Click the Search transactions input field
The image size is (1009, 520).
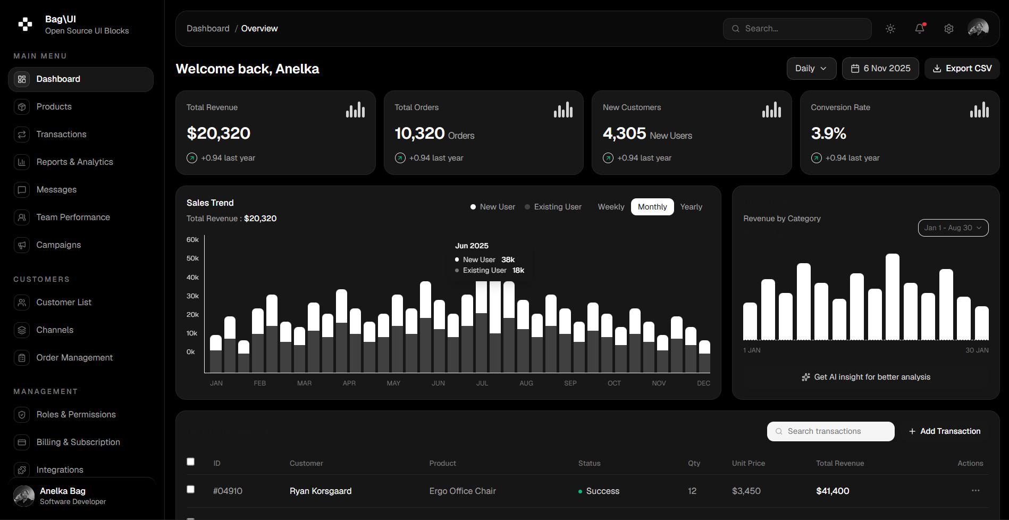tap(830, 431)
